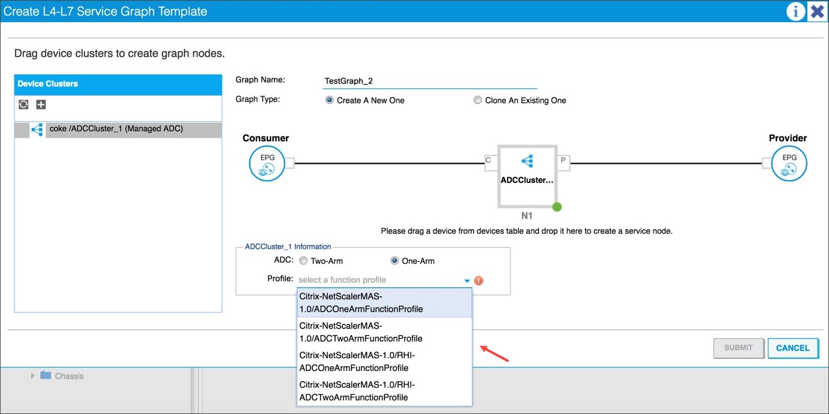Pick Citrix-NetScalerMAS-1.0/RHI-ADCTwoArmFunctionProfile from list

pyautogui.click(x=385, y=391)
